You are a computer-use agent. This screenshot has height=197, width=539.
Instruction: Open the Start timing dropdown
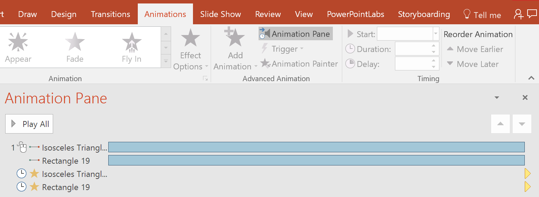tap(436, 34)
